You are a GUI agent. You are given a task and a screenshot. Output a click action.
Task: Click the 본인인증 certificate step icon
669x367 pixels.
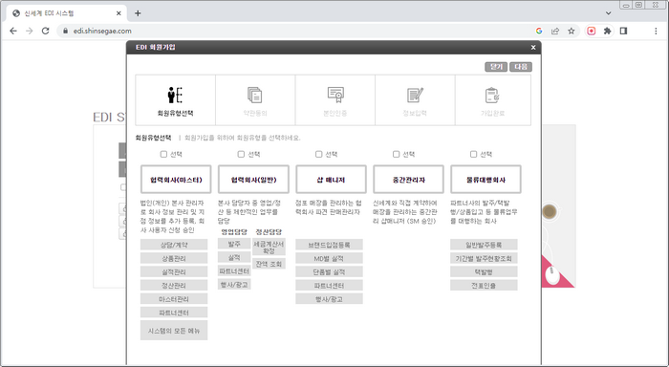(335, 95)
